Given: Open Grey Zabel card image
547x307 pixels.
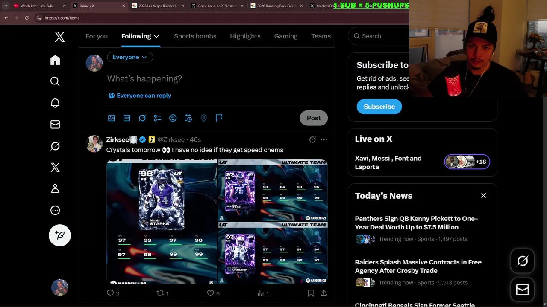Looking at the screenshot, I should pos(273,190).
